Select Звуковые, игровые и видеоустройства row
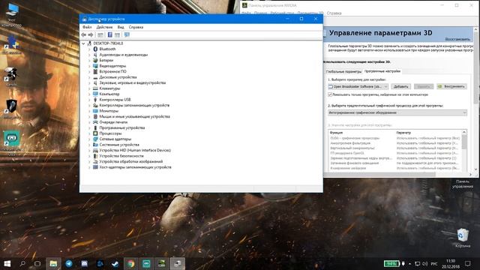 tap(132, 82)
